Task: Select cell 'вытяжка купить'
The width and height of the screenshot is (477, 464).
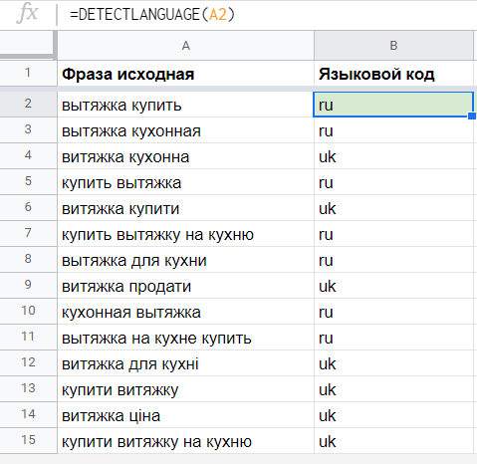Action: click(x=185, y=105)
